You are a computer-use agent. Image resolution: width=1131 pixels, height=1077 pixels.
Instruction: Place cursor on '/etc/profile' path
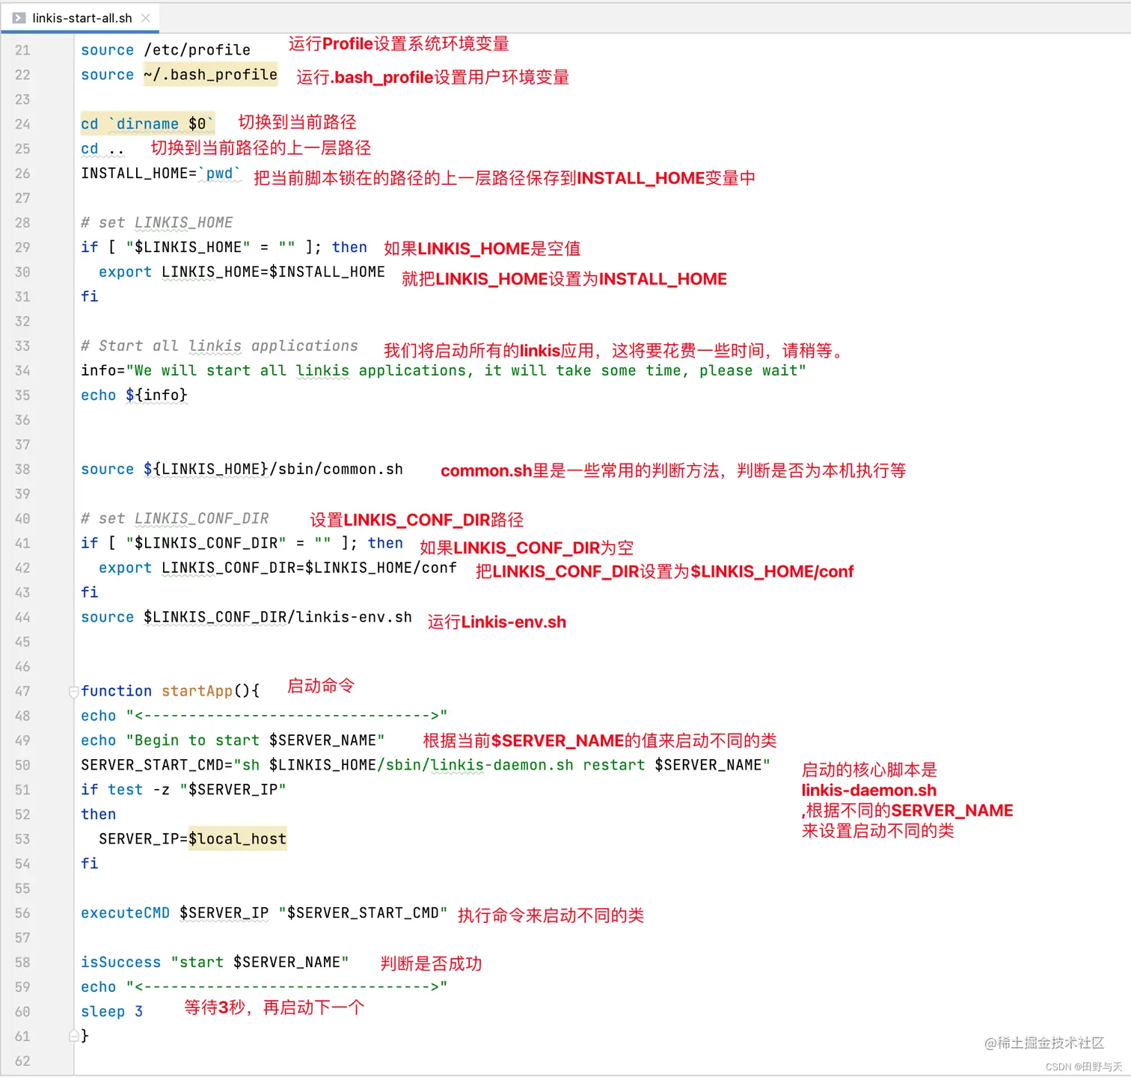197,50
